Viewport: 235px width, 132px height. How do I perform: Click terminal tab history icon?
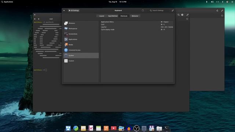pos(187,19)
